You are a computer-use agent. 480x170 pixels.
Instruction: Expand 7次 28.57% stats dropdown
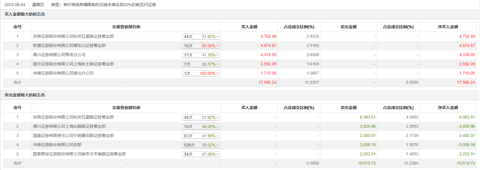coord(201,64)
